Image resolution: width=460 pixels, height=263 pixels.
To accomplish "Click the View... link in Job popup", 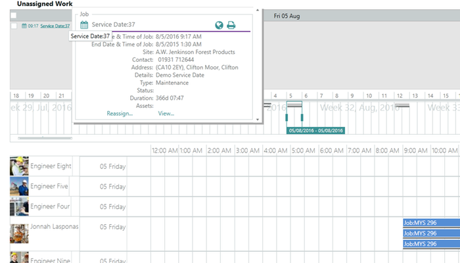I will (x=166, y=113).
